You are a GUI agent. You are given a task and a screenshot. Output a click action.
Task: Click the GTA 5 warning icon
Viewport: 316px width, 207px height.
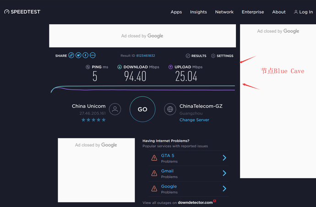click(154, 158)
